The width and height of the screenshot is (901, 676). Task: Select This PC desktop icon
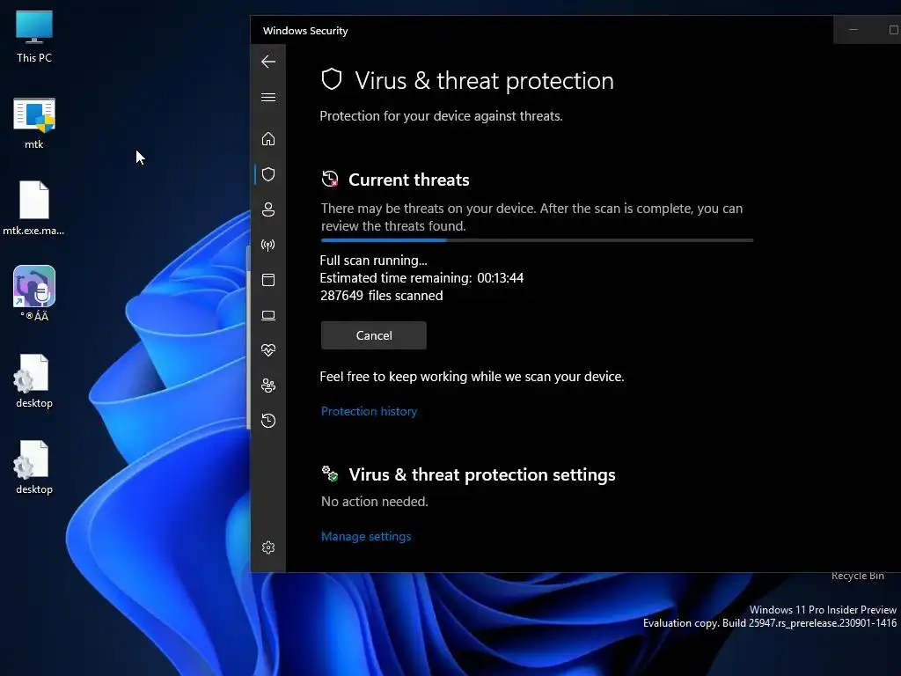click(x=34, y=37)
